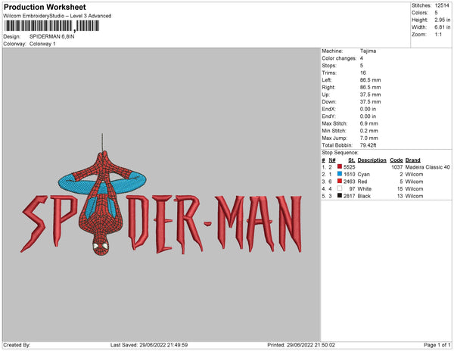Click the Code column header
Viewport: 454px width, 351px height.
tap(396, 160)
